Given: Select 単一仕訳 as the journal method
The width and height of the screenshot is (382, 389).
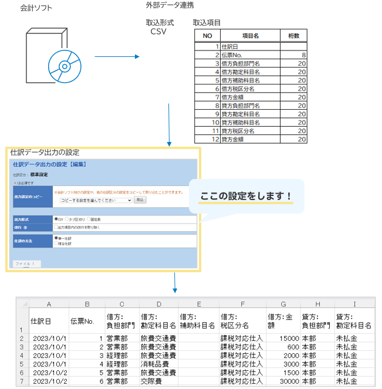Looking at the screenshot, I should 56,238.
